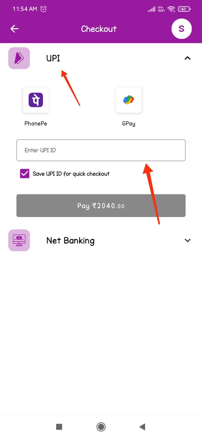Tap the battery indicator icon
Viewport: 202px width, 439px height.
click(184, 9)
